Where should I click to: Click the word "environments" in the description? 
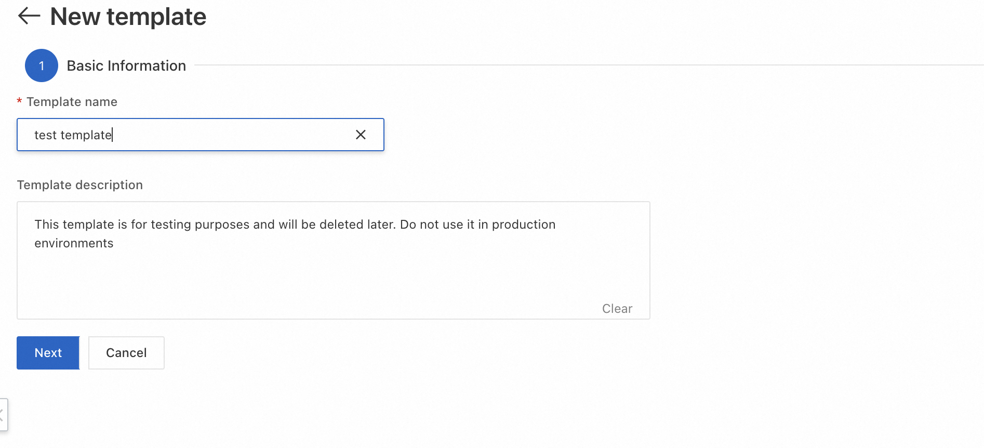pyautogui.click(x=74, y=243)
